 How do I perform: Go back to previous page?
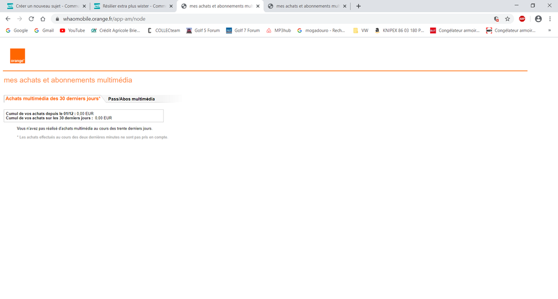tap(8, 19)
